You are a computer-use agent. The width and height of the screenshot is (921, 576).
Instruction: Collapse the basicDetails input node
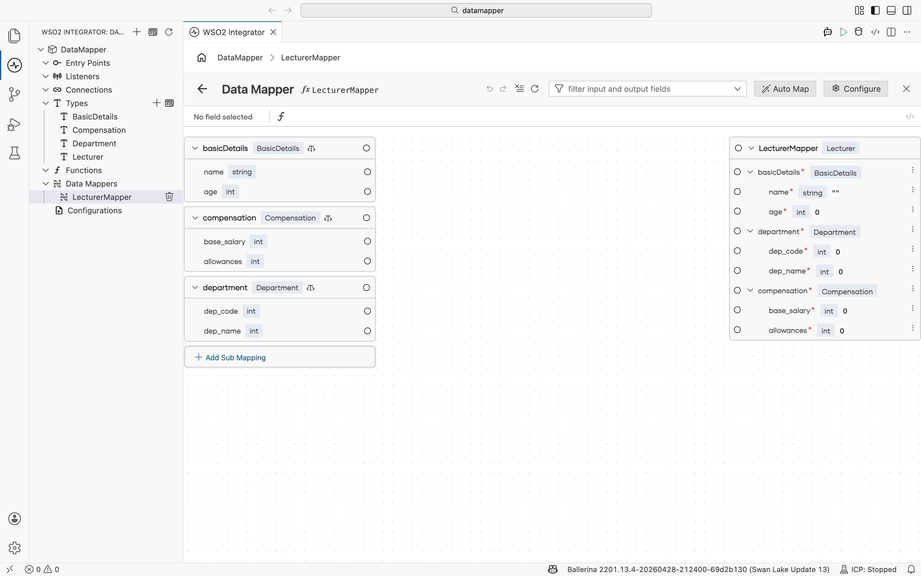pos(195,148)
